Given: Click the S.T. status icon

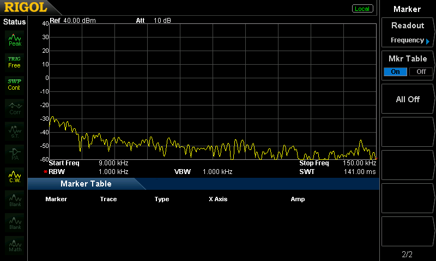Looking at the screenshot, I should click(x=14, y=130).
